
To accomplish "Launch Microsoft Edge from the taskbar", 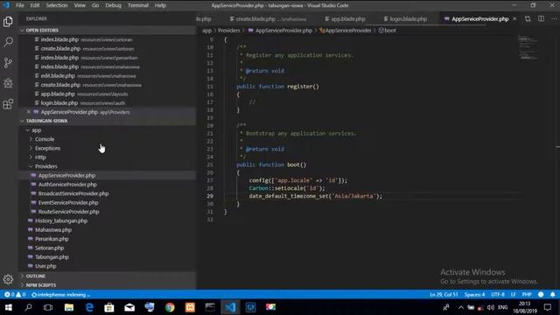I will (x=89, y=307).
